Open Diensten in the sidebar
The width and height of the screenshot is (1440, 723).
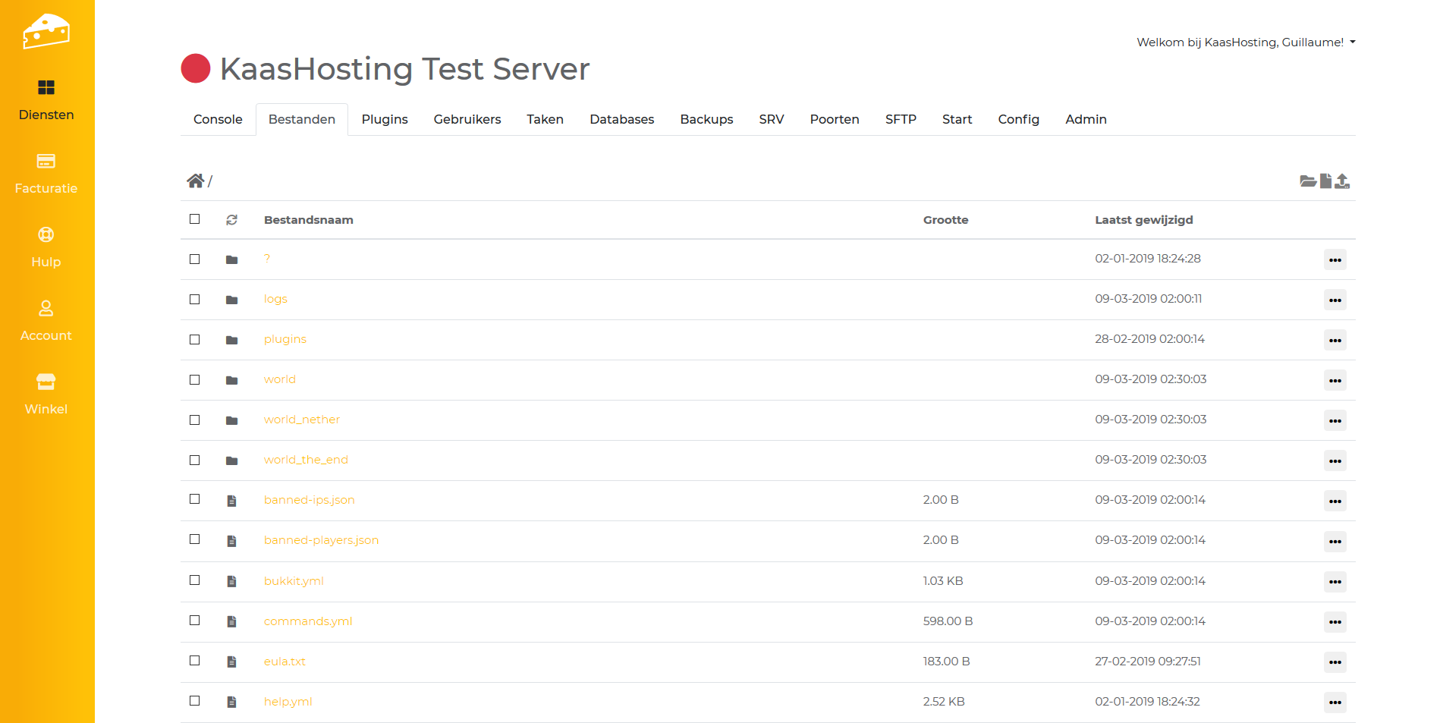pyautogui.click(x=46, y=100)
